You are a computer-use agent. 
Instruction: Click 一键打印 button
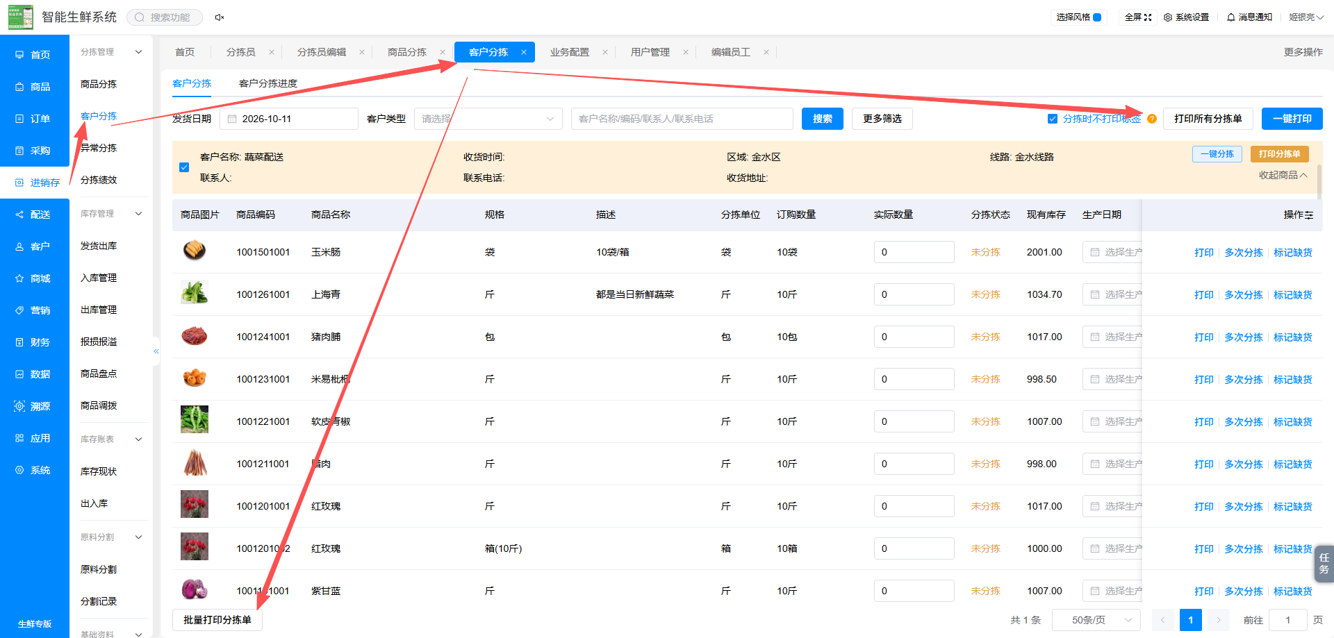tap(1292, 119)
